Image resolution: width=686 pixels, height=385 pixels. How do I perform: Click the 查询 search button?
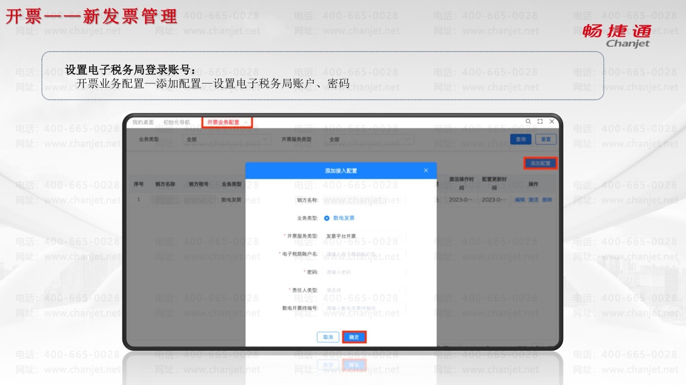520,139
